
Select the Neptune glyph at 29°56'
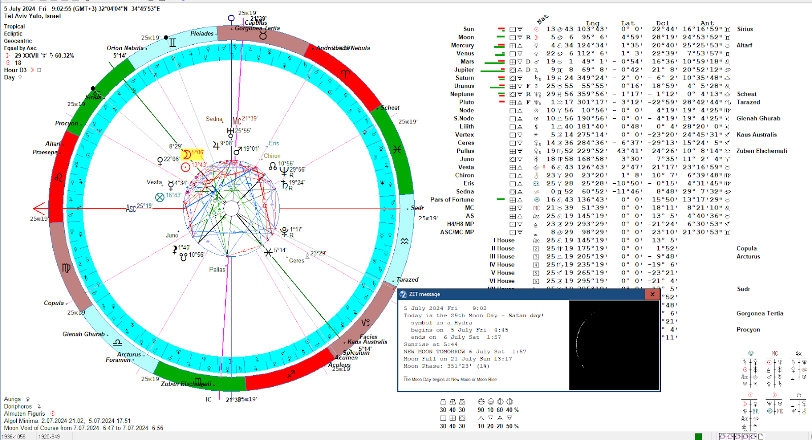pos(284,171)
